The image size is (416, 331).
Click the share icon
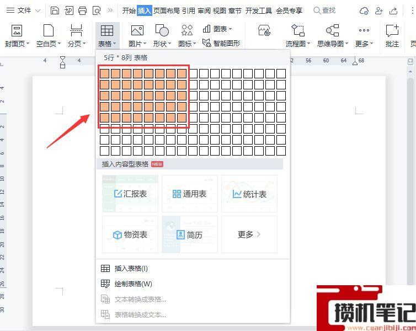[393, 11]
